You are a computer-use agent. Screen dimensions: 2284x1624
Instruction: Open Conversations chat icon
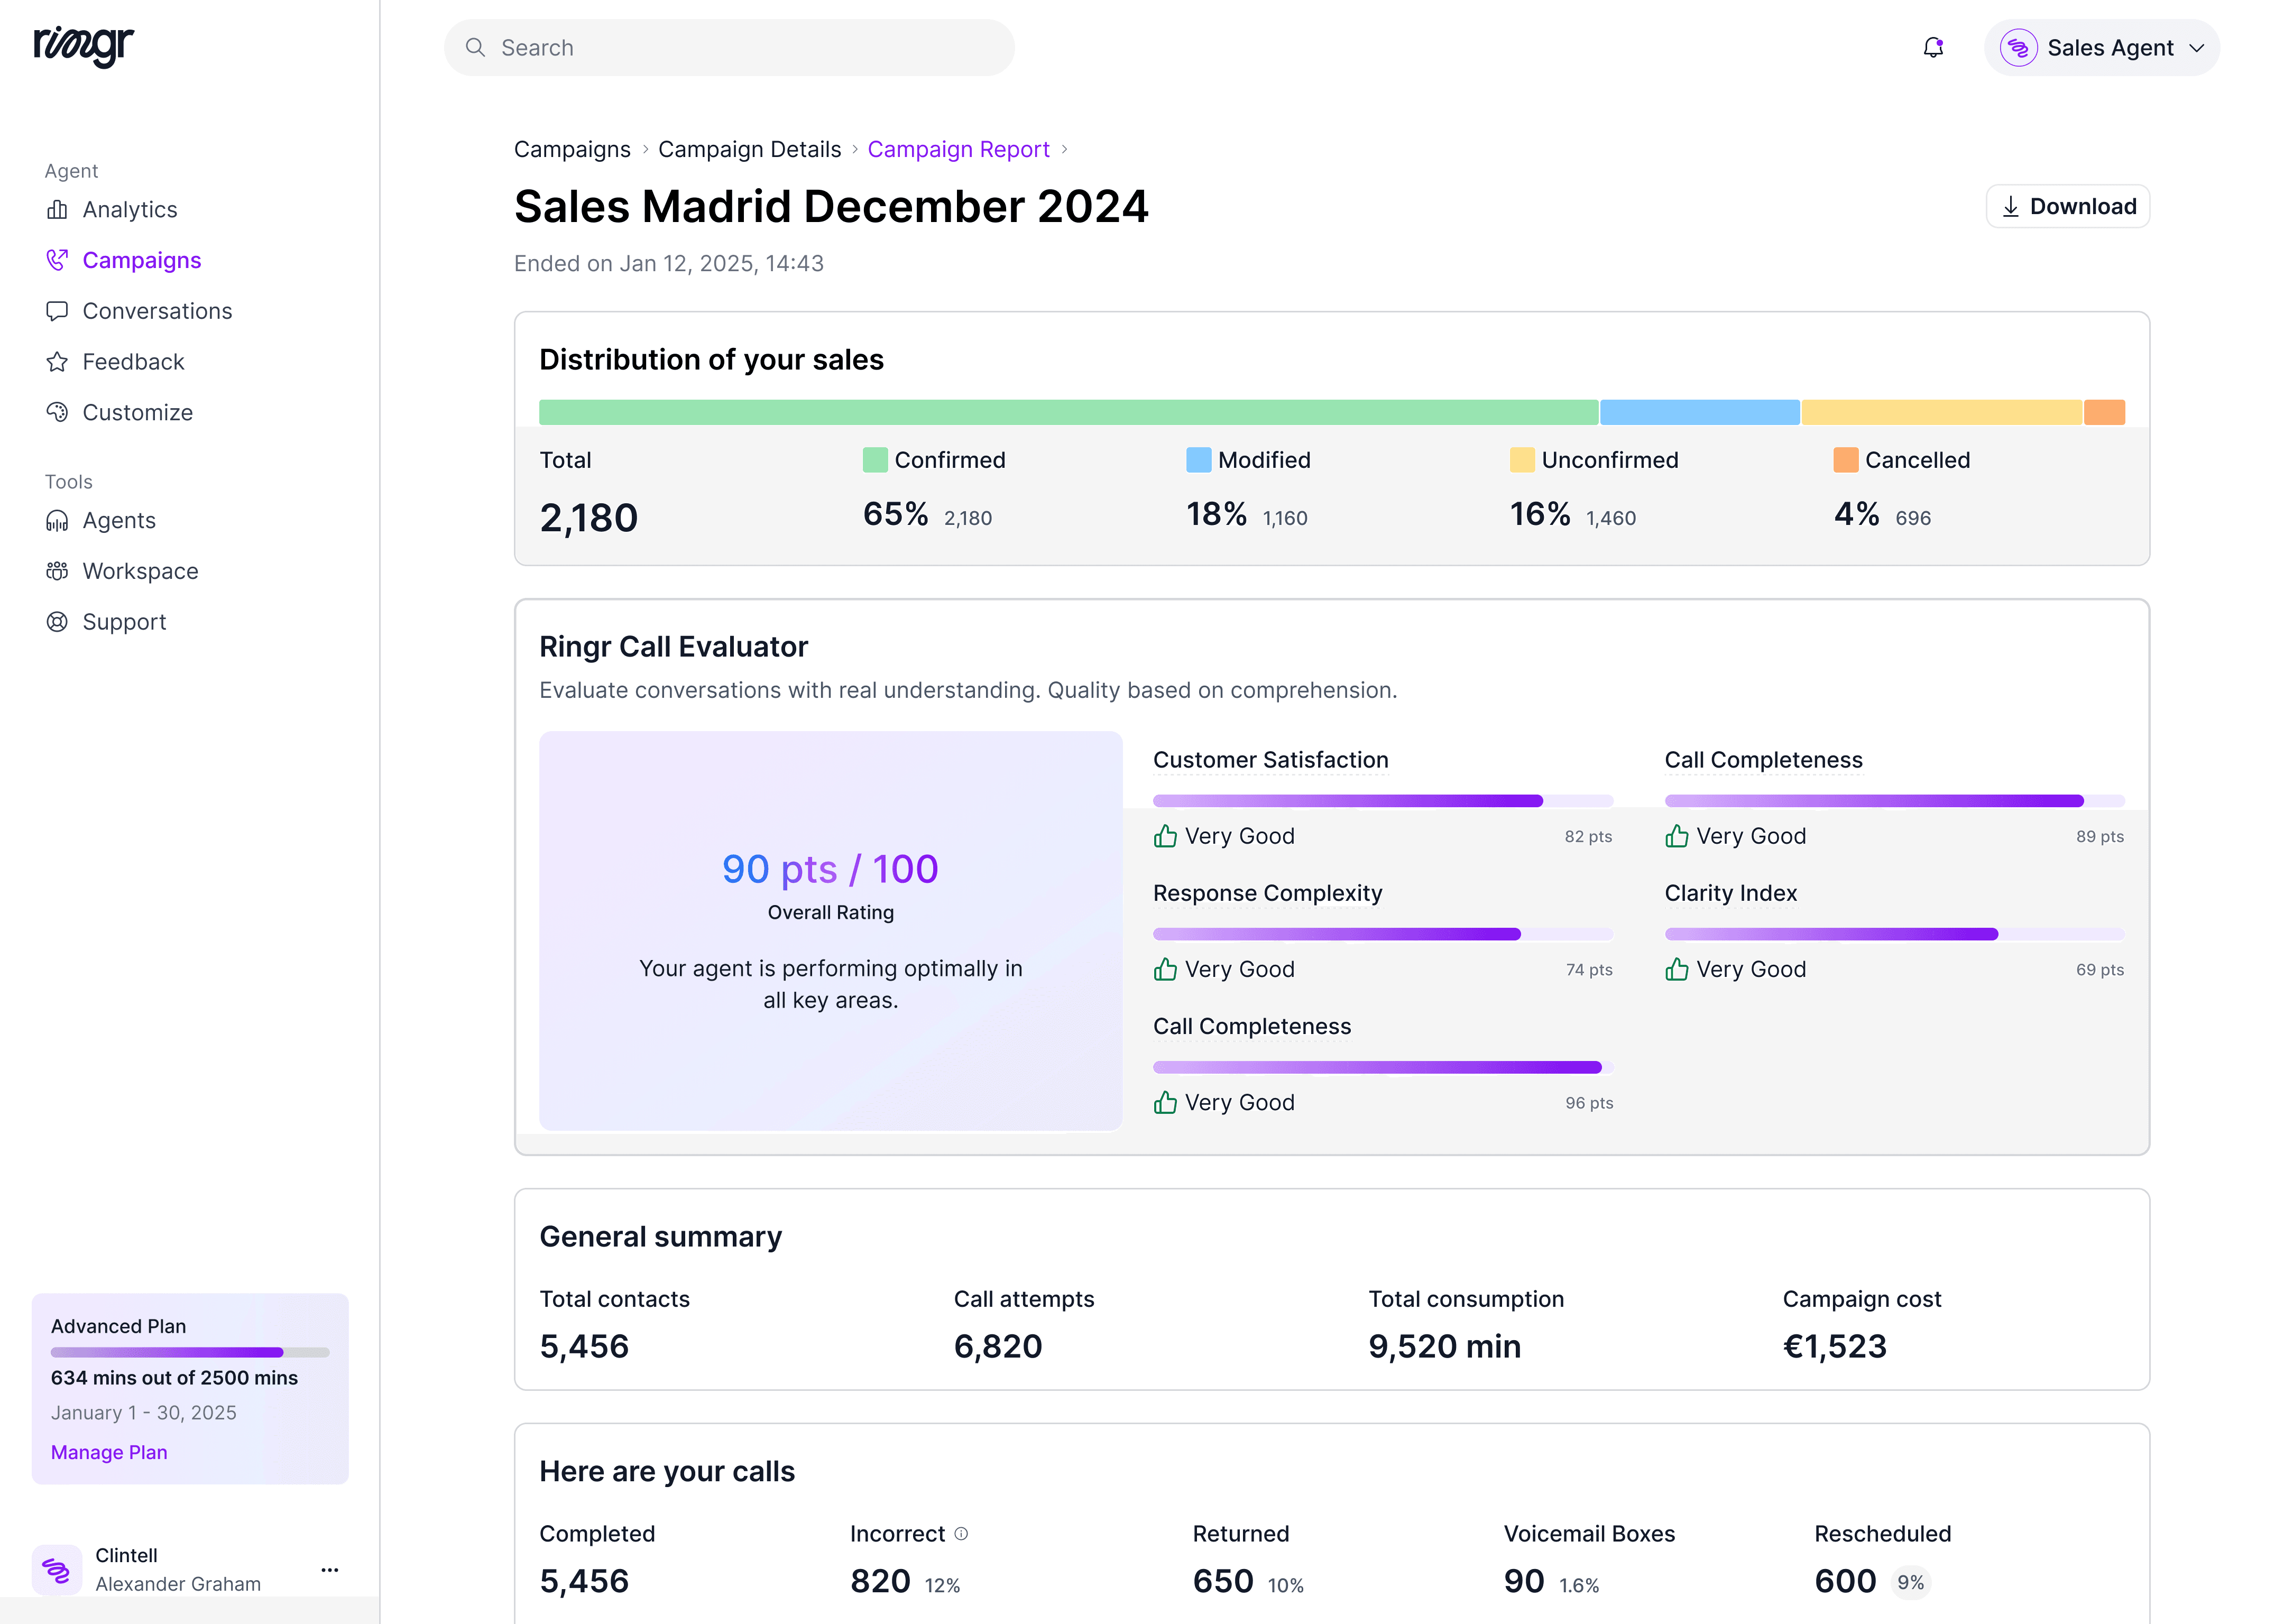[x=58, y=311]
